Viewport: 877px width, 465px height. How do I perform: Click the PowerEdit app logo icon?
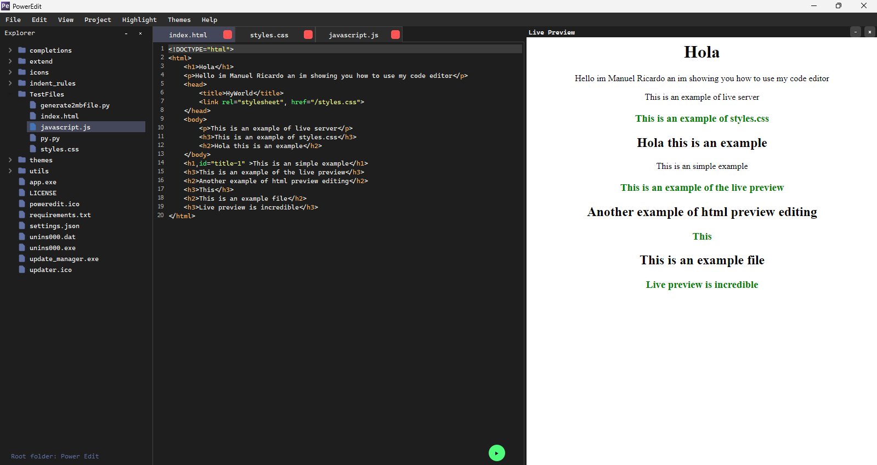tap(5, 6)
